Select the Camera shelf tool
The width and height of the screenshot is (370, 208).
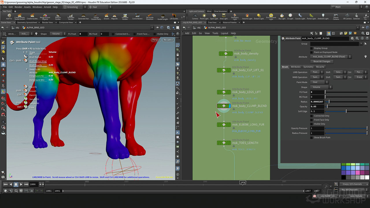click(x=195, y=16)
